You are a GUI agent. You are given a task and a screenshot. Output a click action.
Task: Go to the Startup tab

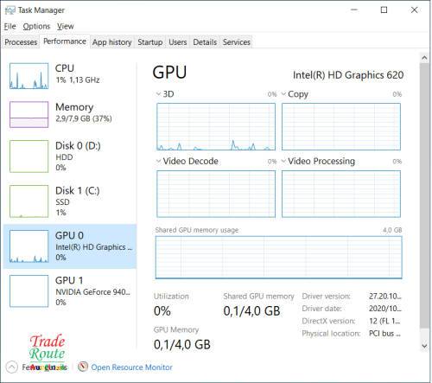(149, 42)
